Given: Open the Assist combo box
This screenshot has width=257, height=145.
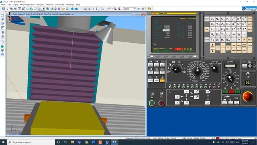Looking at the screenshot, I should pos(129,9).
